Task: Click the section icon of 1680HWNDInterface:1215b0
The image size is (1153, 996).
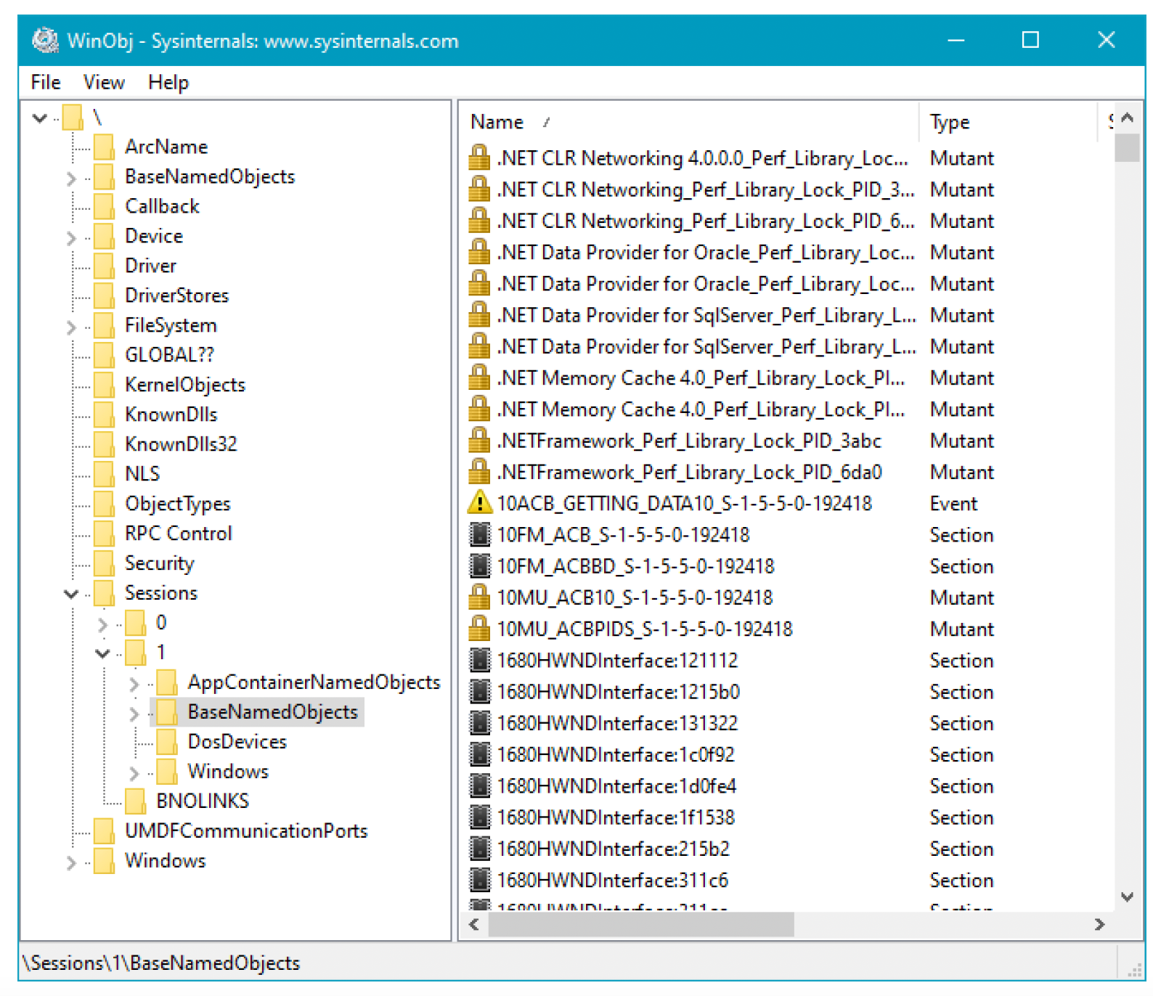Action: pyautogui.click(x=479, y=692)
